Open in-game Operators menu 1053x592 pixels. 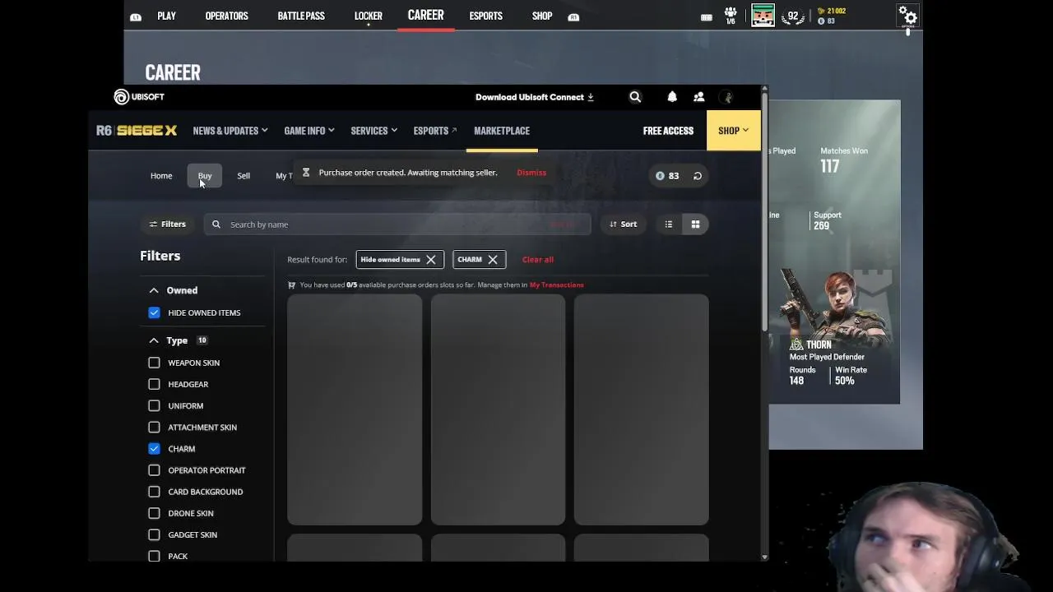tap(226, 16)
